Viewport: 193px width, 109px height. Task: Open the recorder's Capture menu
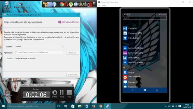(24, 85)
